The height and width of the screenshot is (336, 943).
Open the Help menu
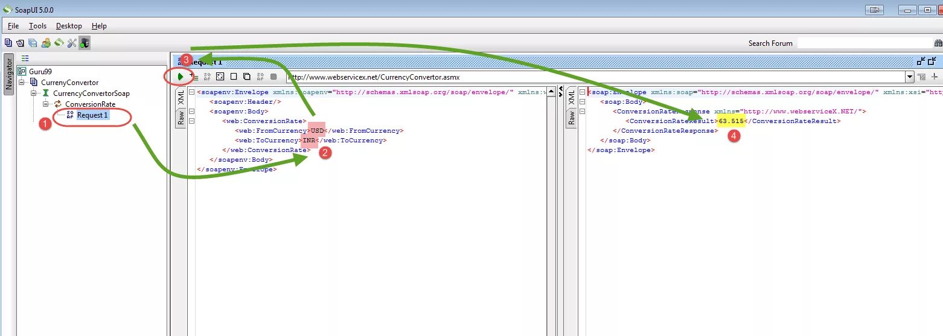tap(99, 26)
